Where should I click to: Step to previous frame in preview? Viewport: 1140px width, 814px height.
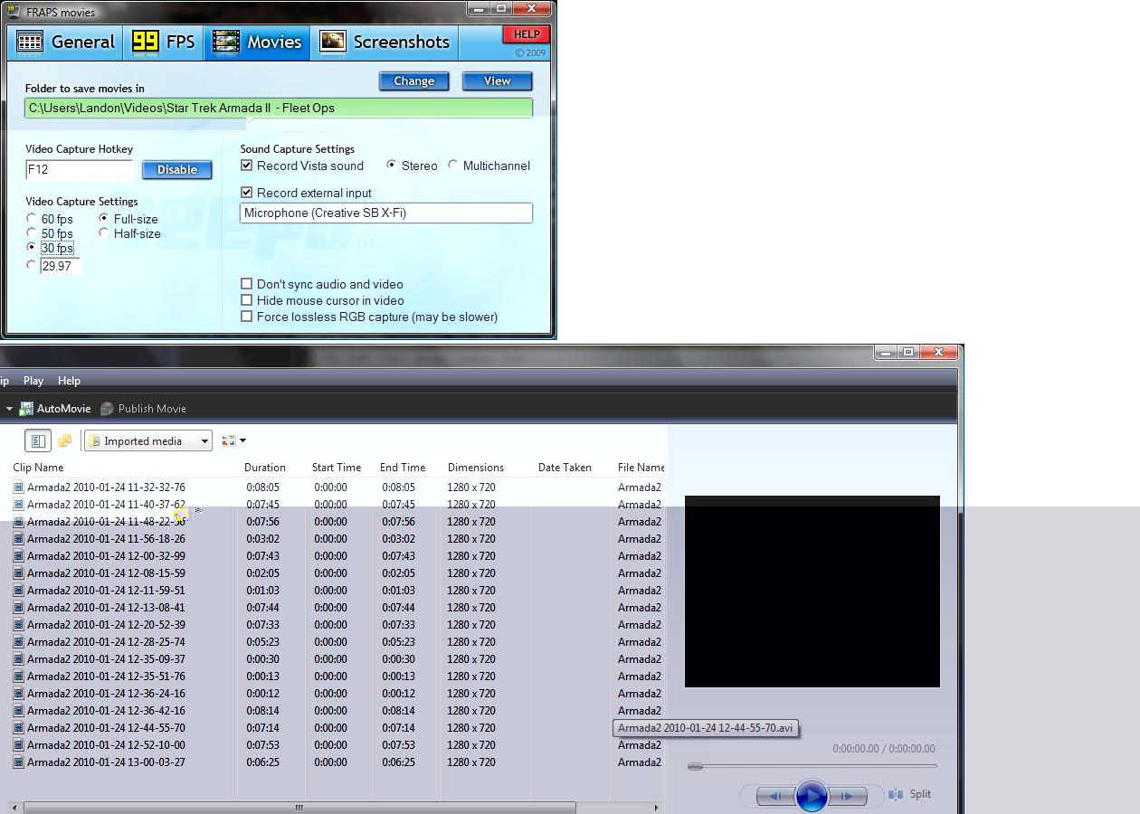click(x=775, y=796)
